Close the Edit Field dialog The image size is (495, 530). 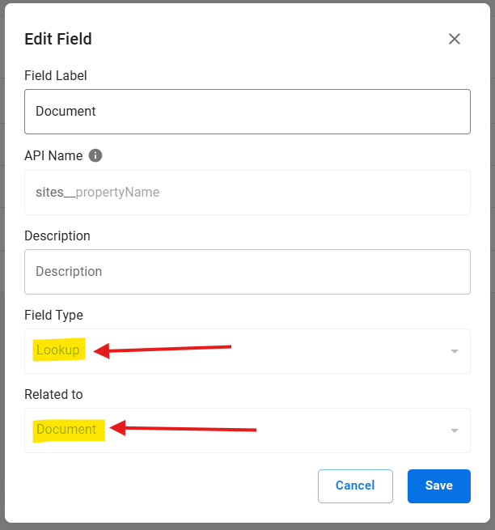tap(455, 39)
